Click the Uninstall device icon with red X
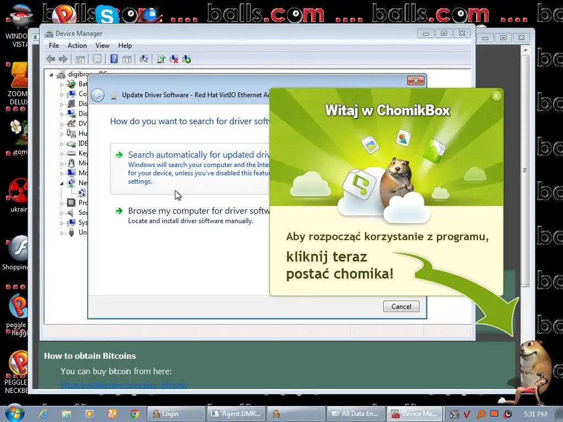This screenshot has height=422, width=563. (174, 59)
